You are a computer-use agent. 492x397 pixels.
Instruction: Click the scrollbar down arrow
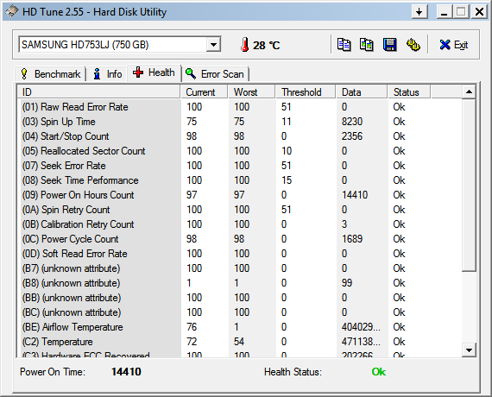[469, 350]
